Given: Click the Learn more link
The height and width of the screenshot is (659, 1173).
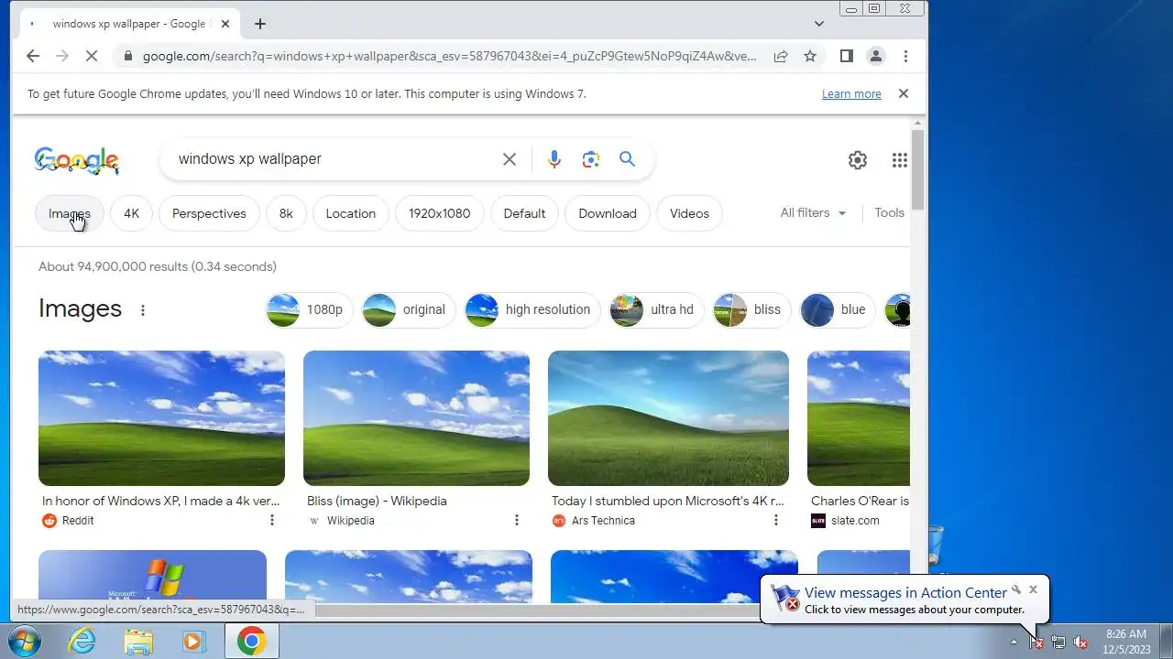Looking at the screenshot, I should click(851, 93).
